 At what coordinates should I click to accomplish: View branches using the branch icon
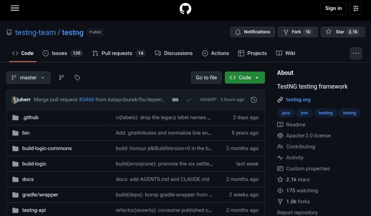pos(61,78)
